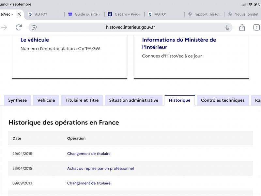Open the Véhicule tab
Screen dimensions: 261x196
point(46,100)
